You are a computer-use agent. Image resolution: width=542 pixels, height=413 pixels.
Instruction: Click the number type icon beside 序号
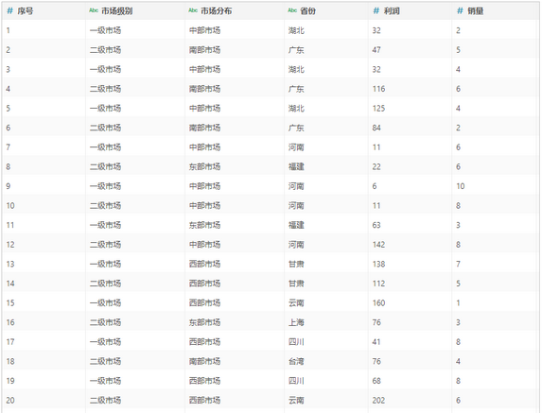[x=10, y=11]
